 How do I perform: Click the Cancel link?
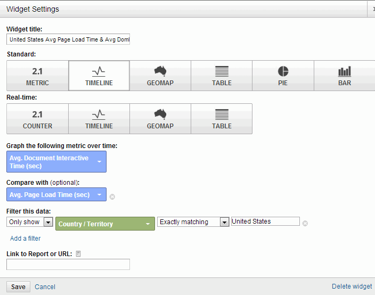(45, 286)
